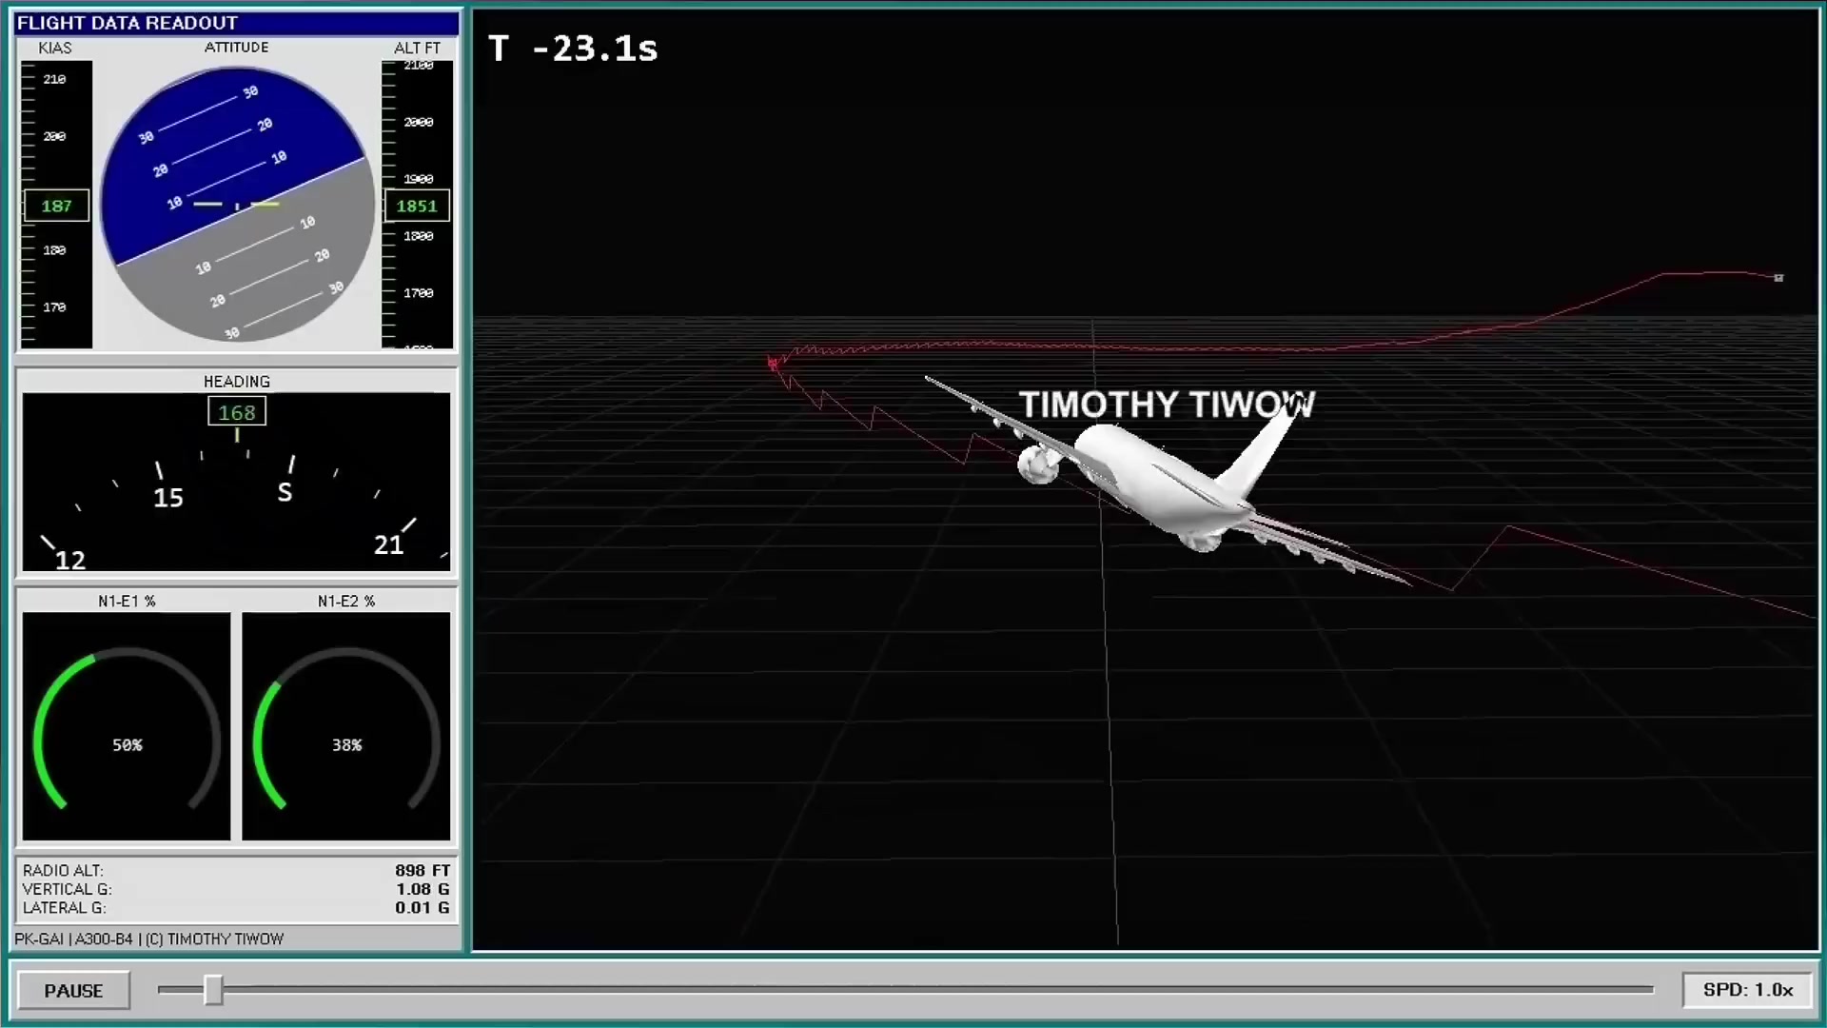Click the heading compass tape
Screen dimensions: 1827x1028
point(237,483)
